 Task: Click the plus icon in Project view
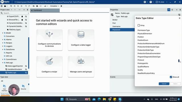(24, 10)
